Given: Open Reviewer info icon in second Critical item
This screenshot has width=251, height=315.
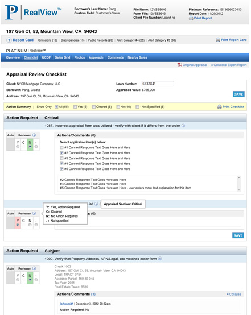Looking at the screenshot, I should coord(34,213).
